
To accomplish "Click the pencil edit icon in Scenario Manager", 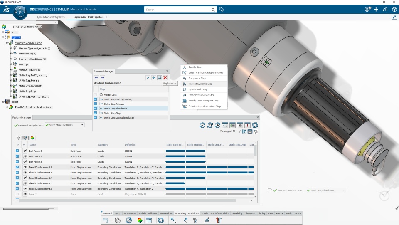I will (x=148, y=78).
